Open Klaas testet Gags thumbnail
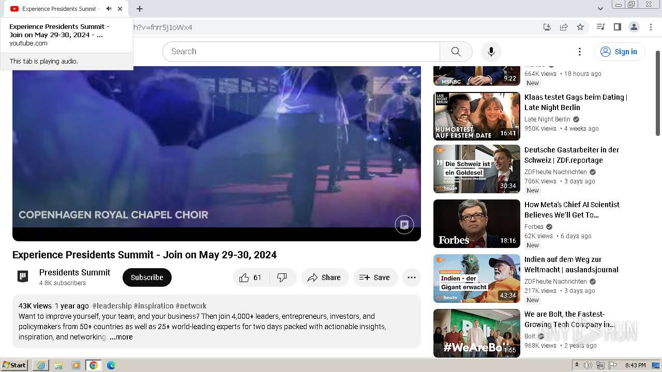The width and height of the screenshot is (662, 372). (x=477, y=116)
